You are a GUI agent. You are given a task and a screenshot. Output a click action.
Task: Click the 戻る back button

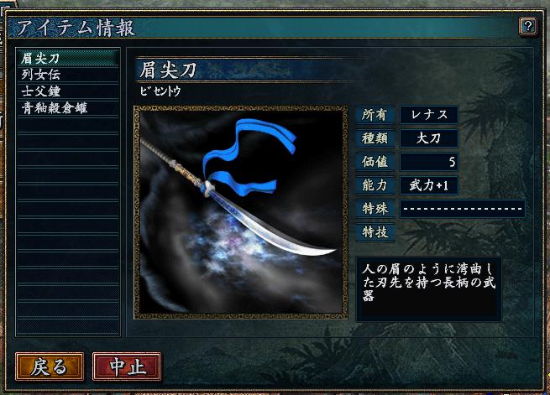pyautogui.click(x=50, y=366)
